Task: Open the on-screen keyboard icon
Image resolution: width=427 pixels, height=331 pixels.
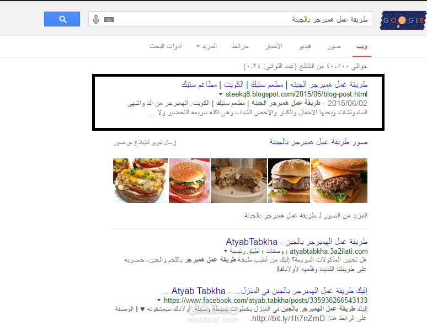Action: pos(109,19)
